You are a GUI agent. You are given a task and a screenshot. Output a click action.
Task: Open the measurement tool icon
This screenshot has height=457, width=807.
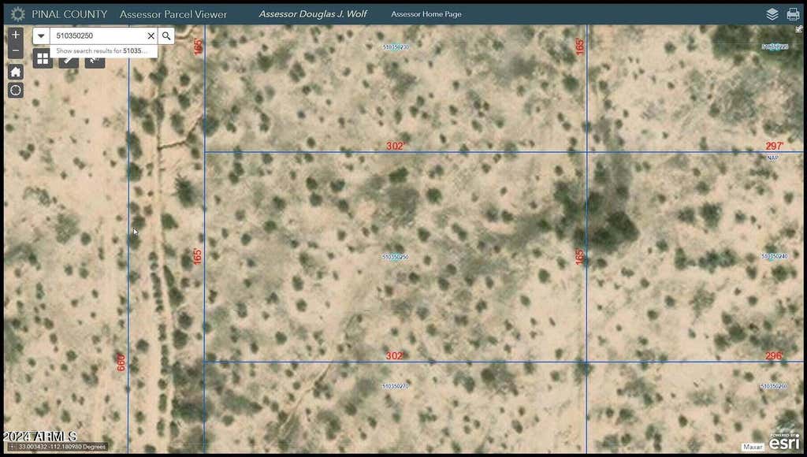click(69, 63)
